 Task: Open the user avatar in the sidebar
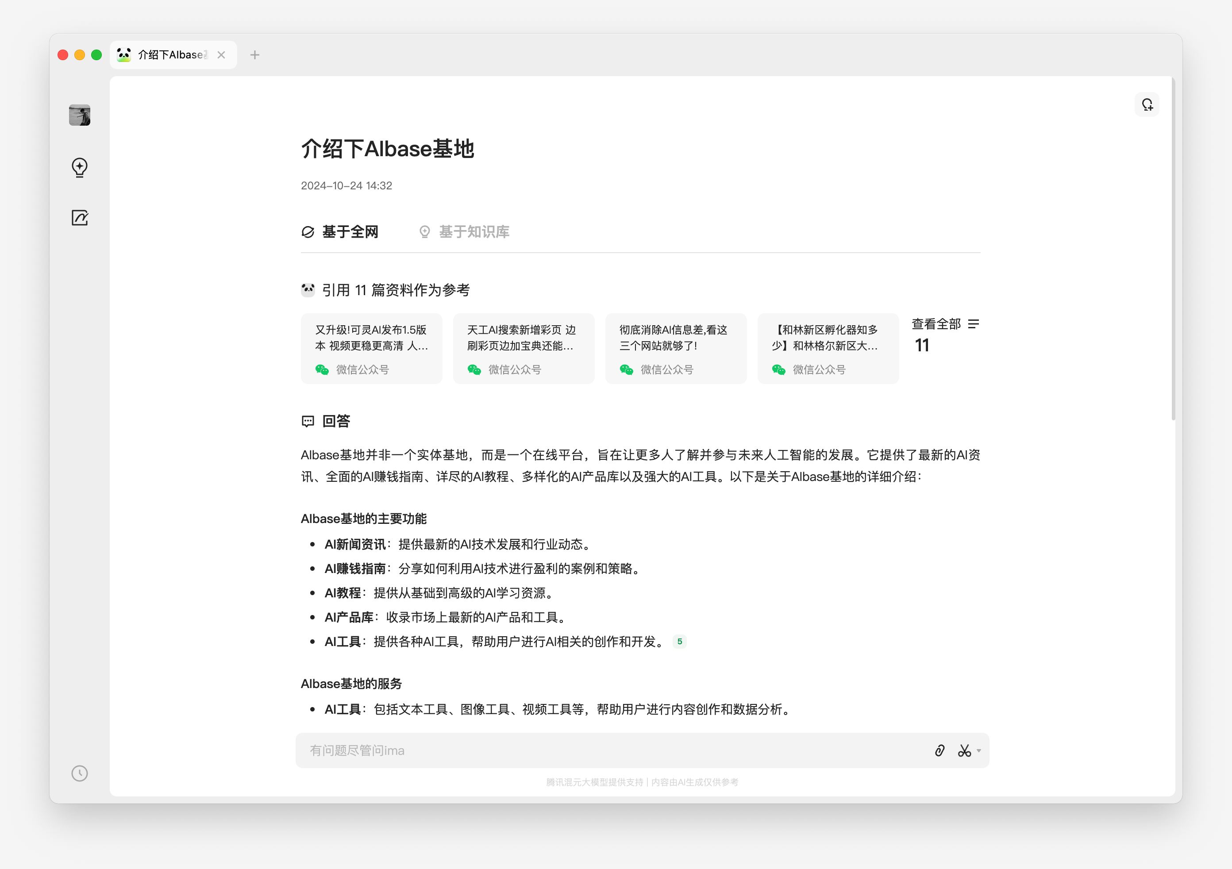point(79,115)
